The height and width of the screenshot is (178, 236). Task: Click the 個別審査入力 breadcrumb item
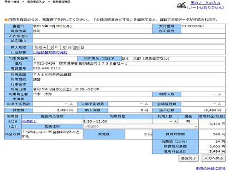coord(36,2)
